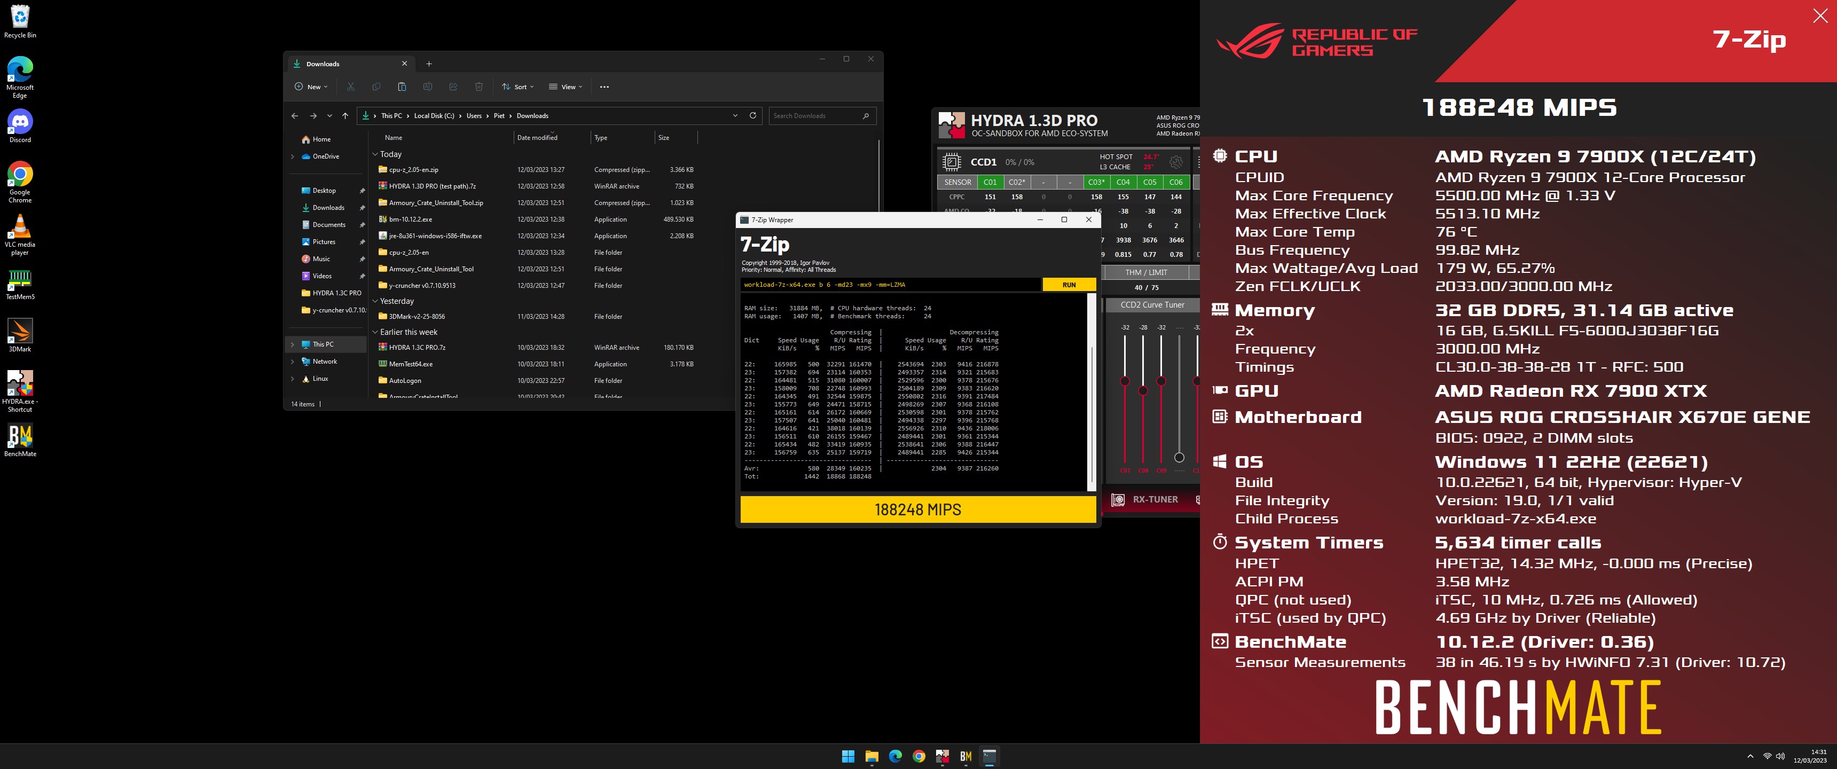Click Search Downloads field

point(822,115)
